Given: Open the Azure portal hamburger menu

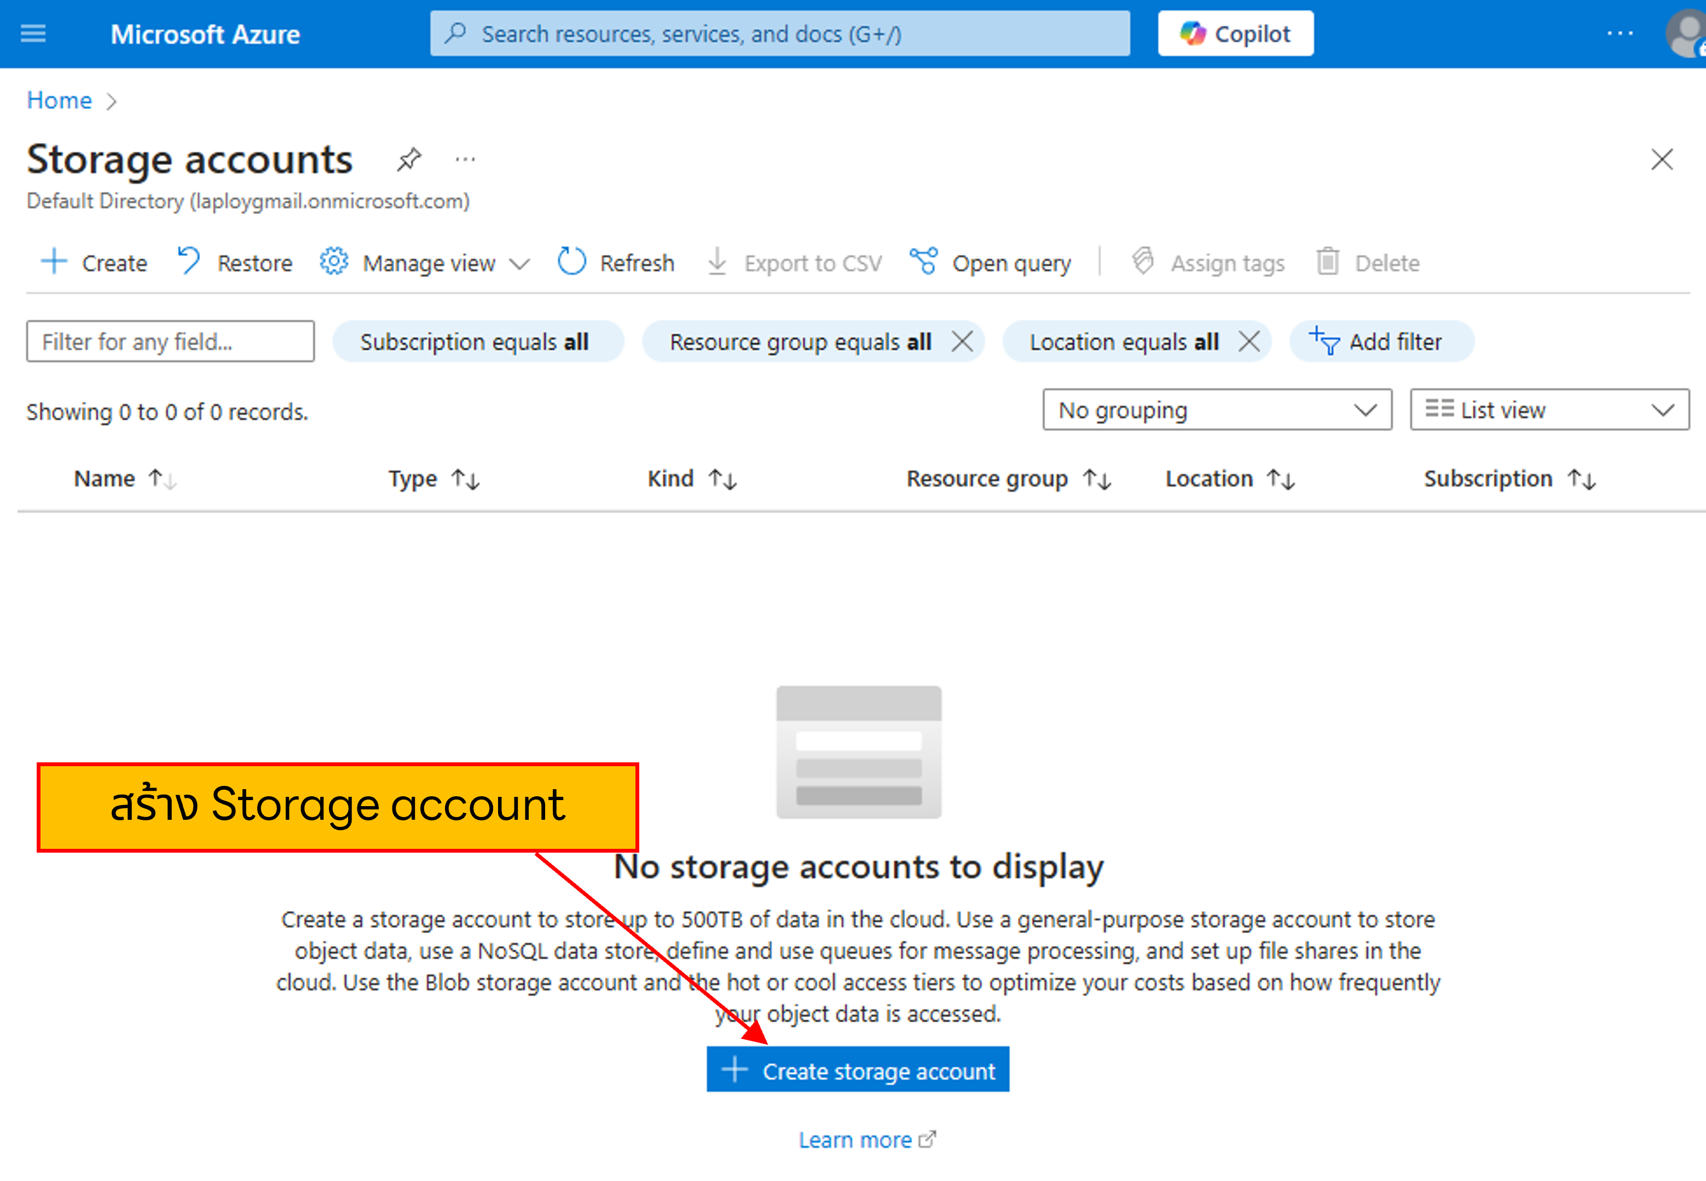Looking at the screenshot, I should coord(33,32).
